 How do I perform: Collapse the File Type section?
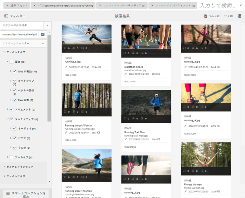click(x=4, y=52)
